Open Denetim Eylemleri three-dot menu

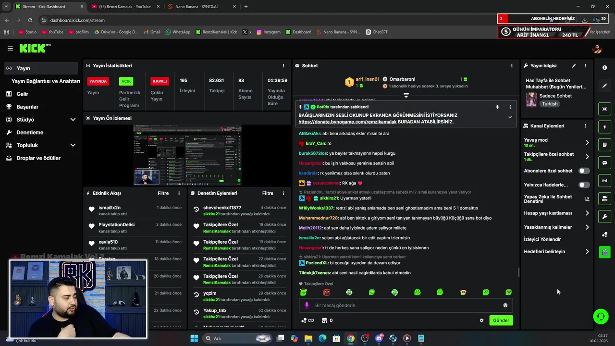(283, 193)
